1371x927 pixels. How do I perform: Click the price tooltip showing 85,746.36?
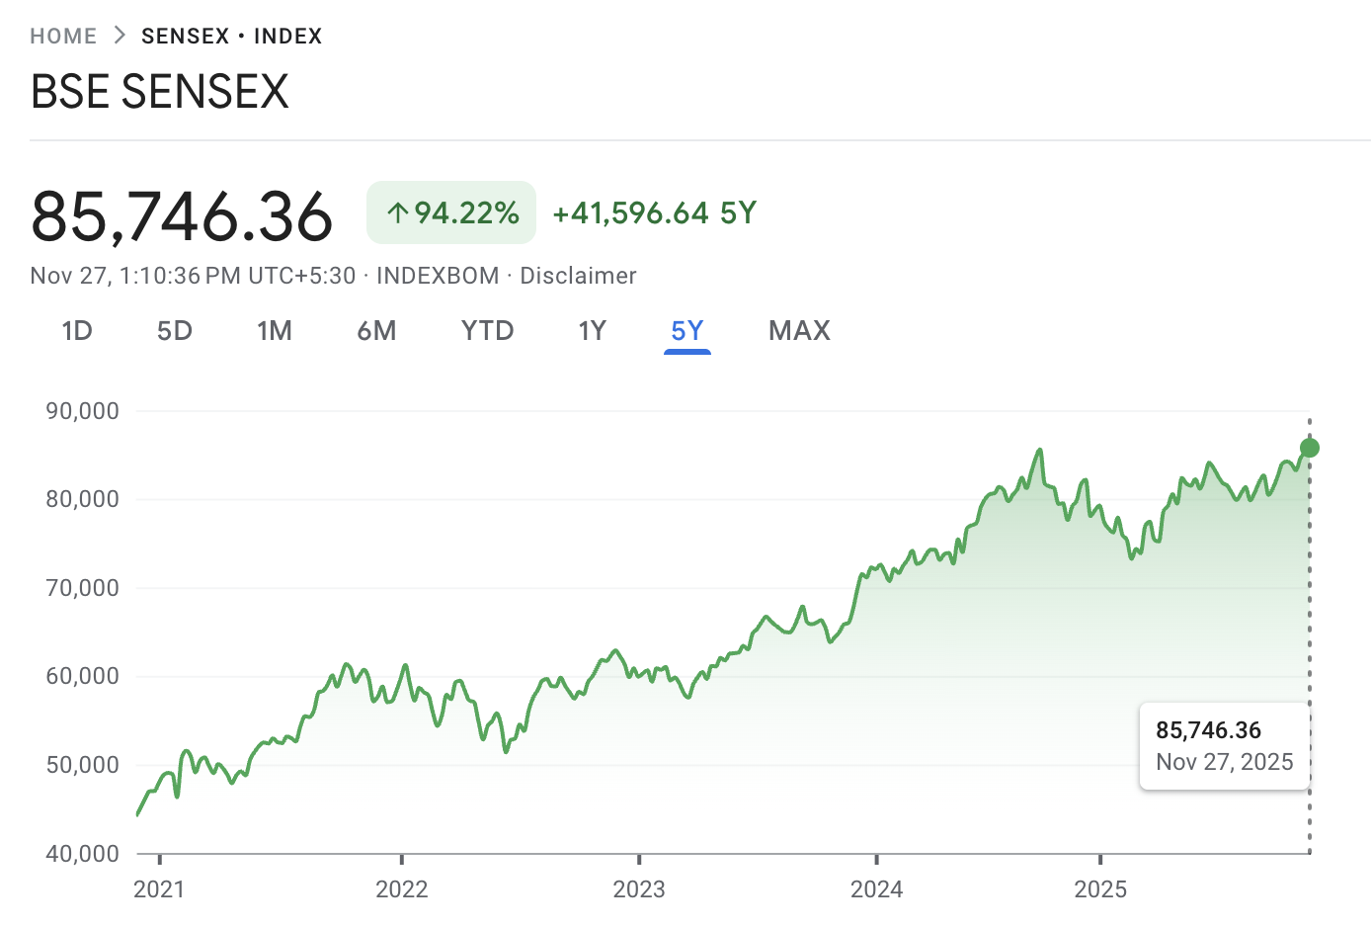(1224, 745)
